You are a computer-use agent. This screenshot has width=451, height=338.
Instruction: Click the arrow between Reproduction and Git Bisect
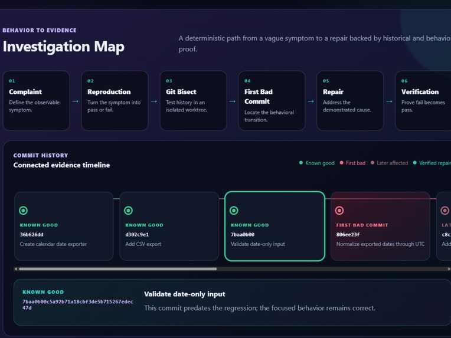tap(154, 101)
